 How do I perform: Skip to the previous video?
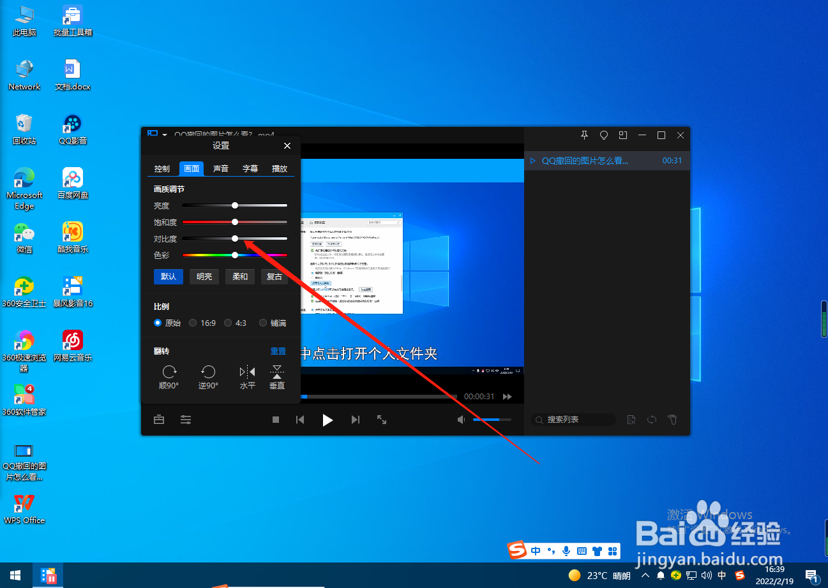point(300,420)
